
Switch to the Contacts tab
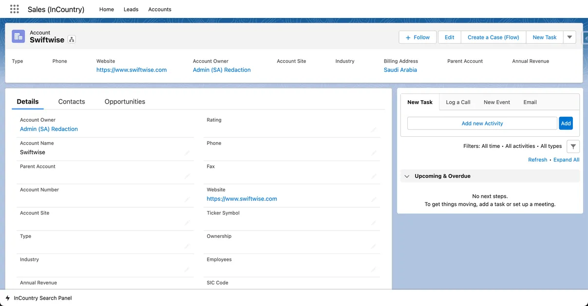pyautogui.click(x=72, y=102)
